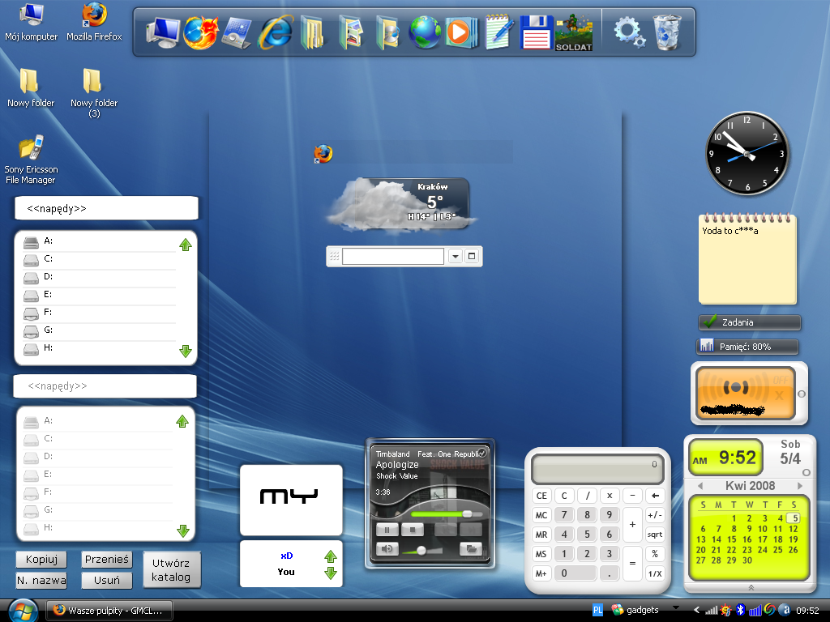Click the Bluetooth tray icon
The height and width of the screenshot is (622, 830).
[740, 610]
